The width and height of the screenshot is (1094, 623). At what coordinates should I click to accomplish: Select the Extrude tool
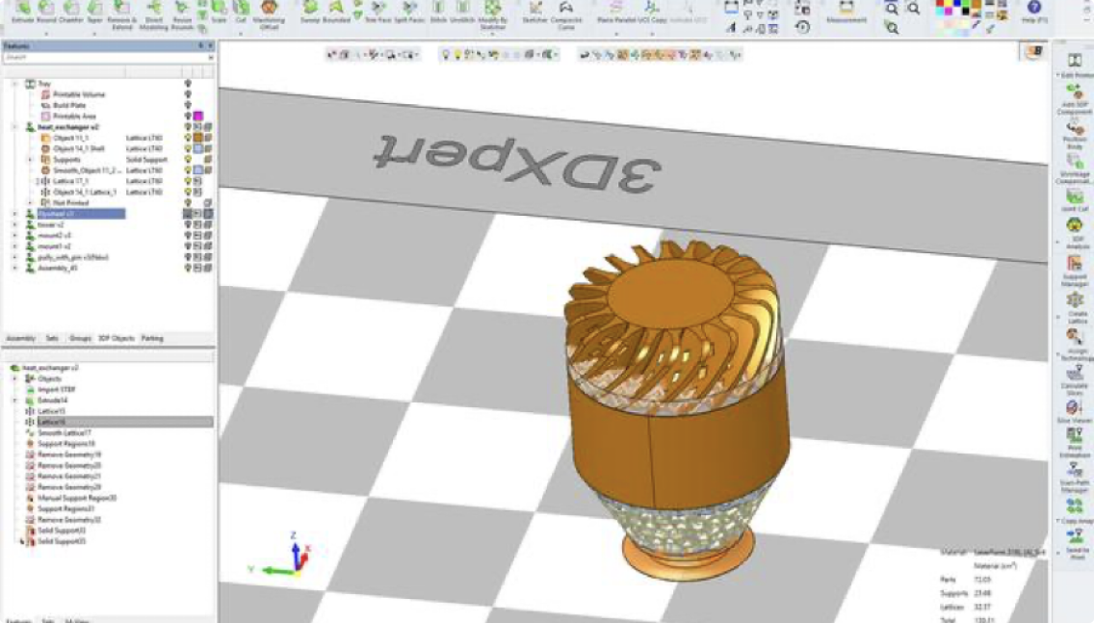(x=22, y=12)
